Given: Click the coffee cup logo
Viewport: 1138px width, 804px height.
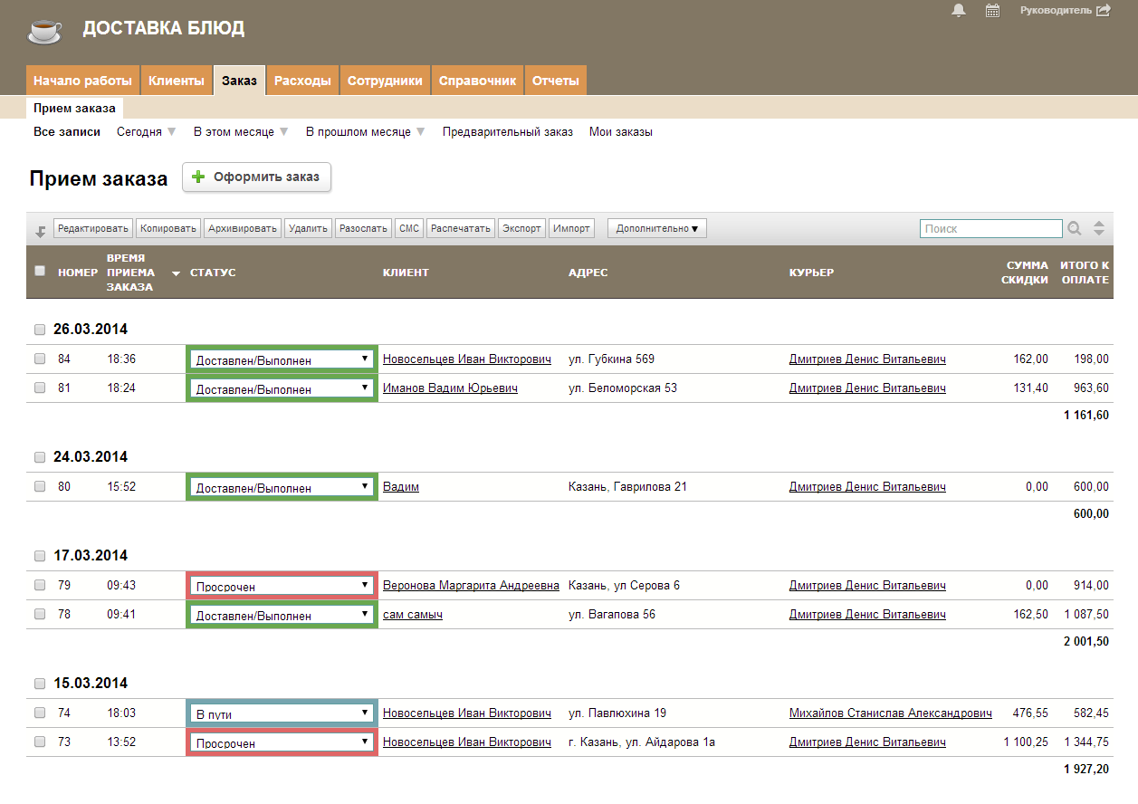Looking at the screenshot, I should (45, 31).
